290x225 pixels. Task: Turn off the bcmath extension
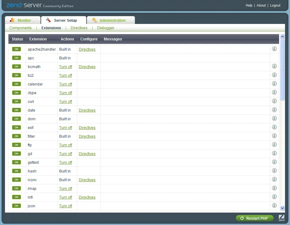pyautogui.click(x=66, y=67)
